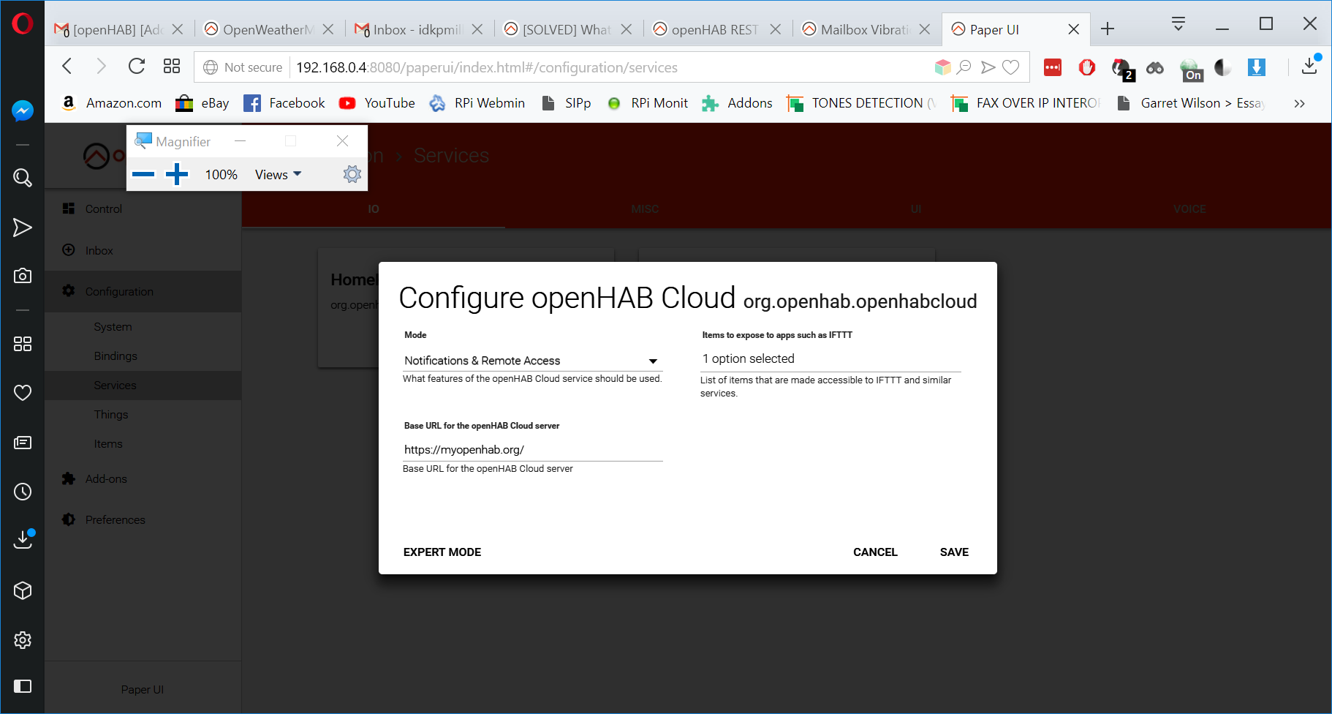Click the SAVE button
Screen dimensions: 1332x714
(954, 552)
